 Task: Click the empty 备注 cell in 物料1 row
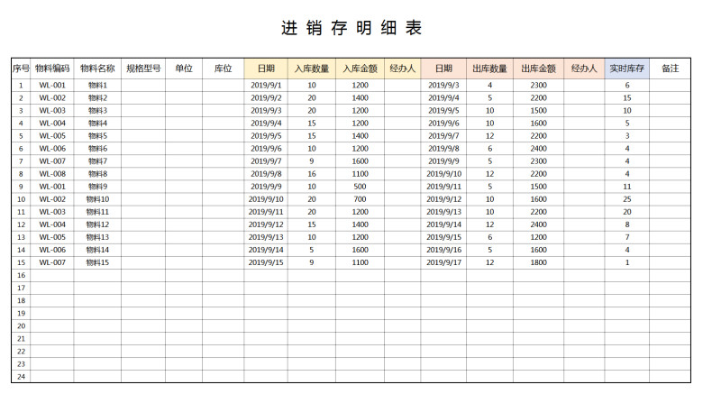click(x=670, y=86)
